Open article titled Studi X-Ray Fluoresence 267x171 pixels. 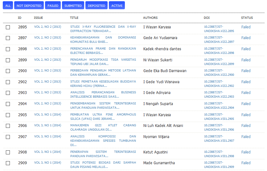tap(103, 29)
